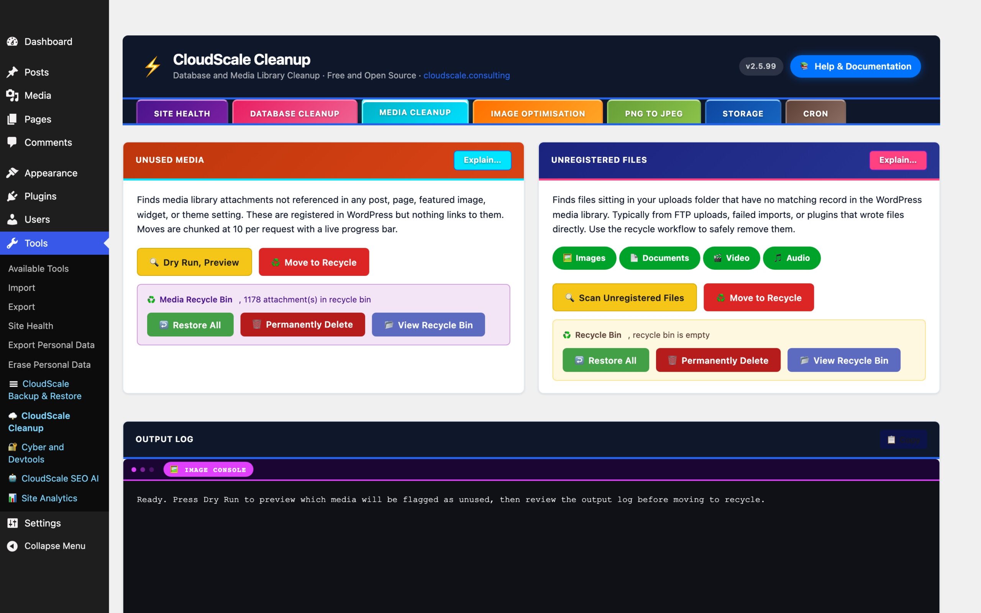
Task: Select Import in the Tools submenu
Action: (21, 288)
